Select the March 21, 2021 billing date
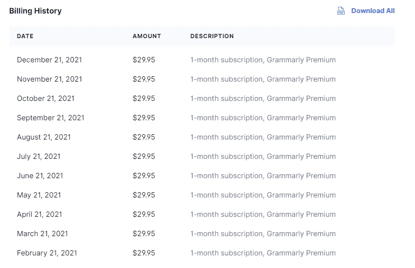The image size is (415, 268). pos(42,234)
